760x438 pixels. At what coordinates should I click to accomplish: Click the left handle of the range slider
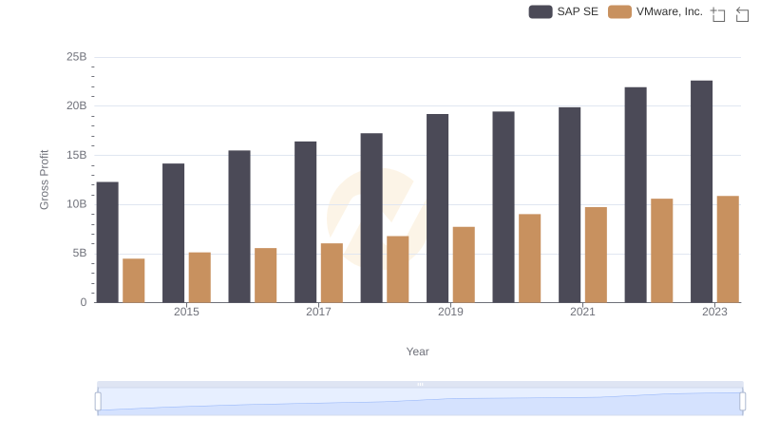click(98, 402)
